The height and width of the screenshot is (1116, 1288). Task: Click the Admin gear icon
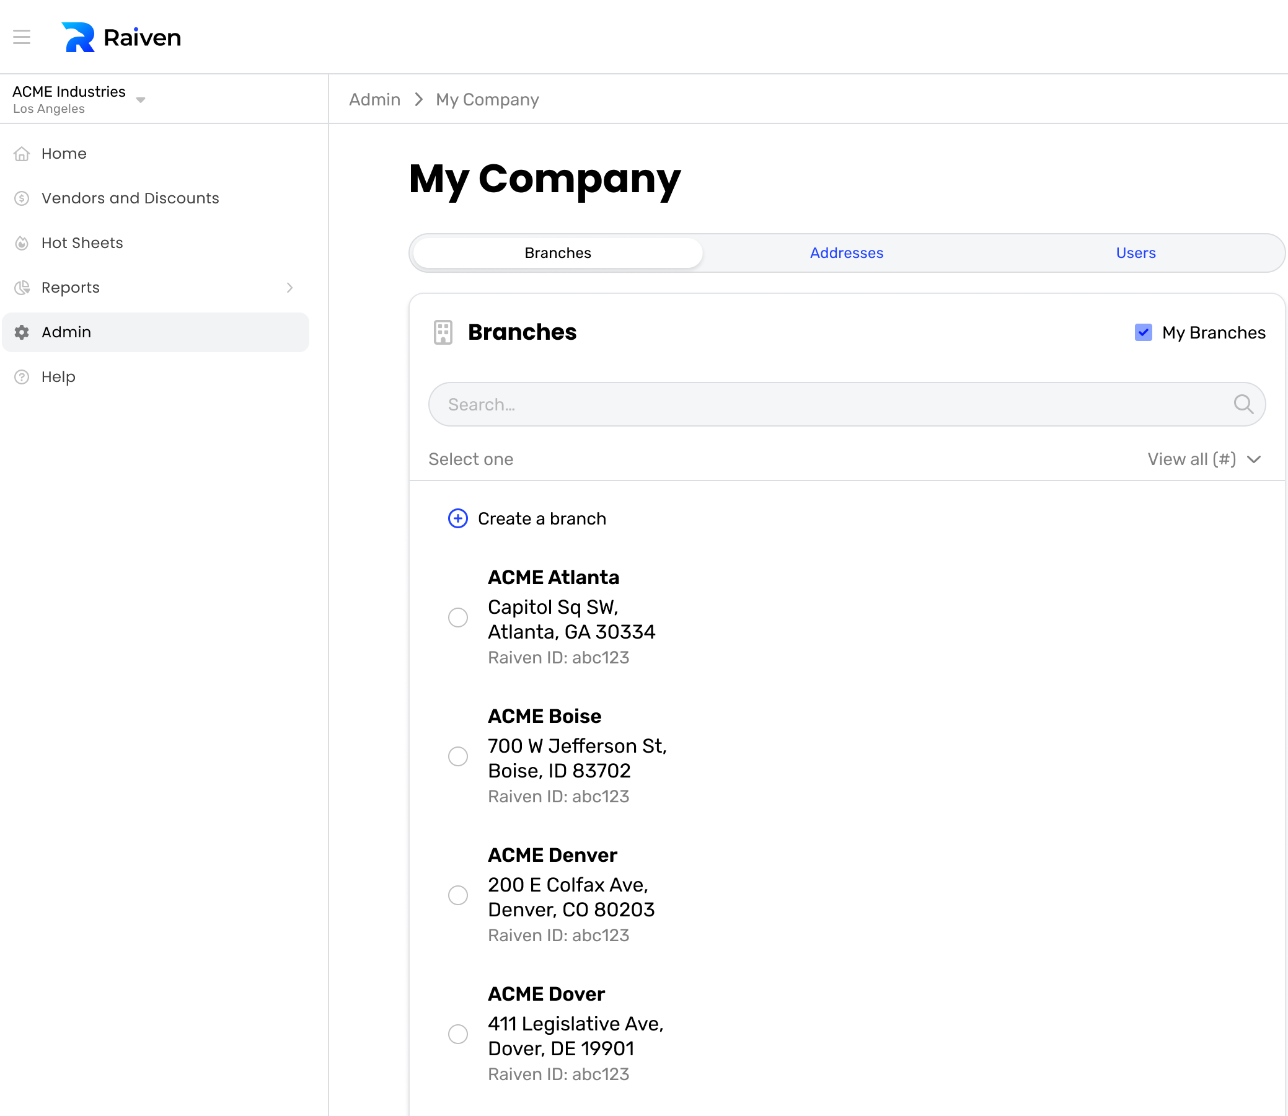point(22,332)
